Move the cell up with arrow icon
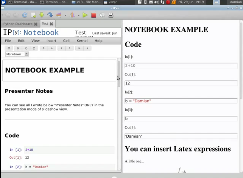This screenshot has width=243, height=178. (x=44, y=48)
